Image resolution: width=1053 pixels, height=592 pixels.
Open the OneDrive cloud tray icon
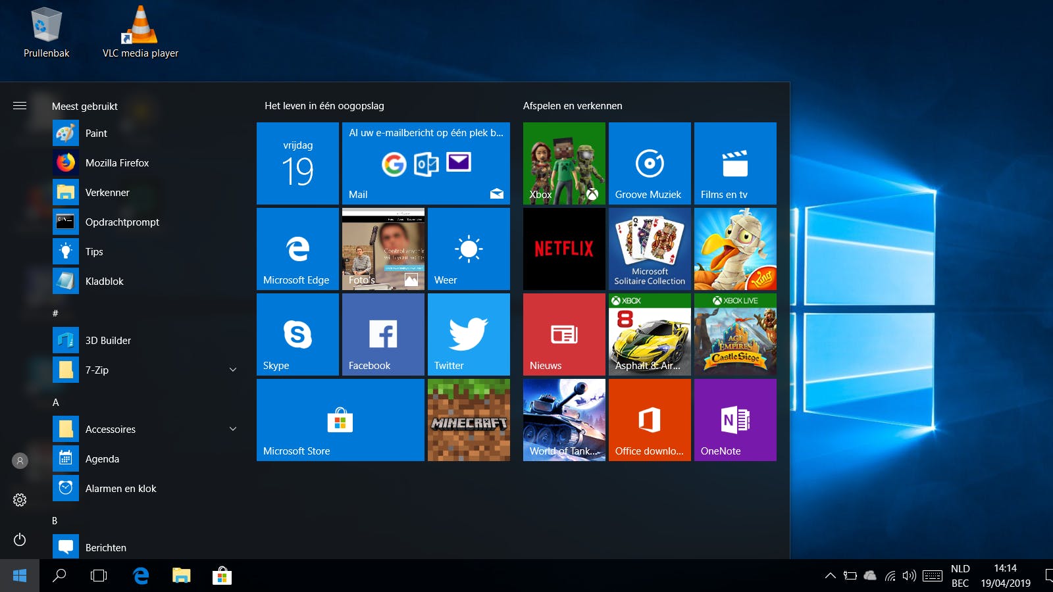[870, 576]
